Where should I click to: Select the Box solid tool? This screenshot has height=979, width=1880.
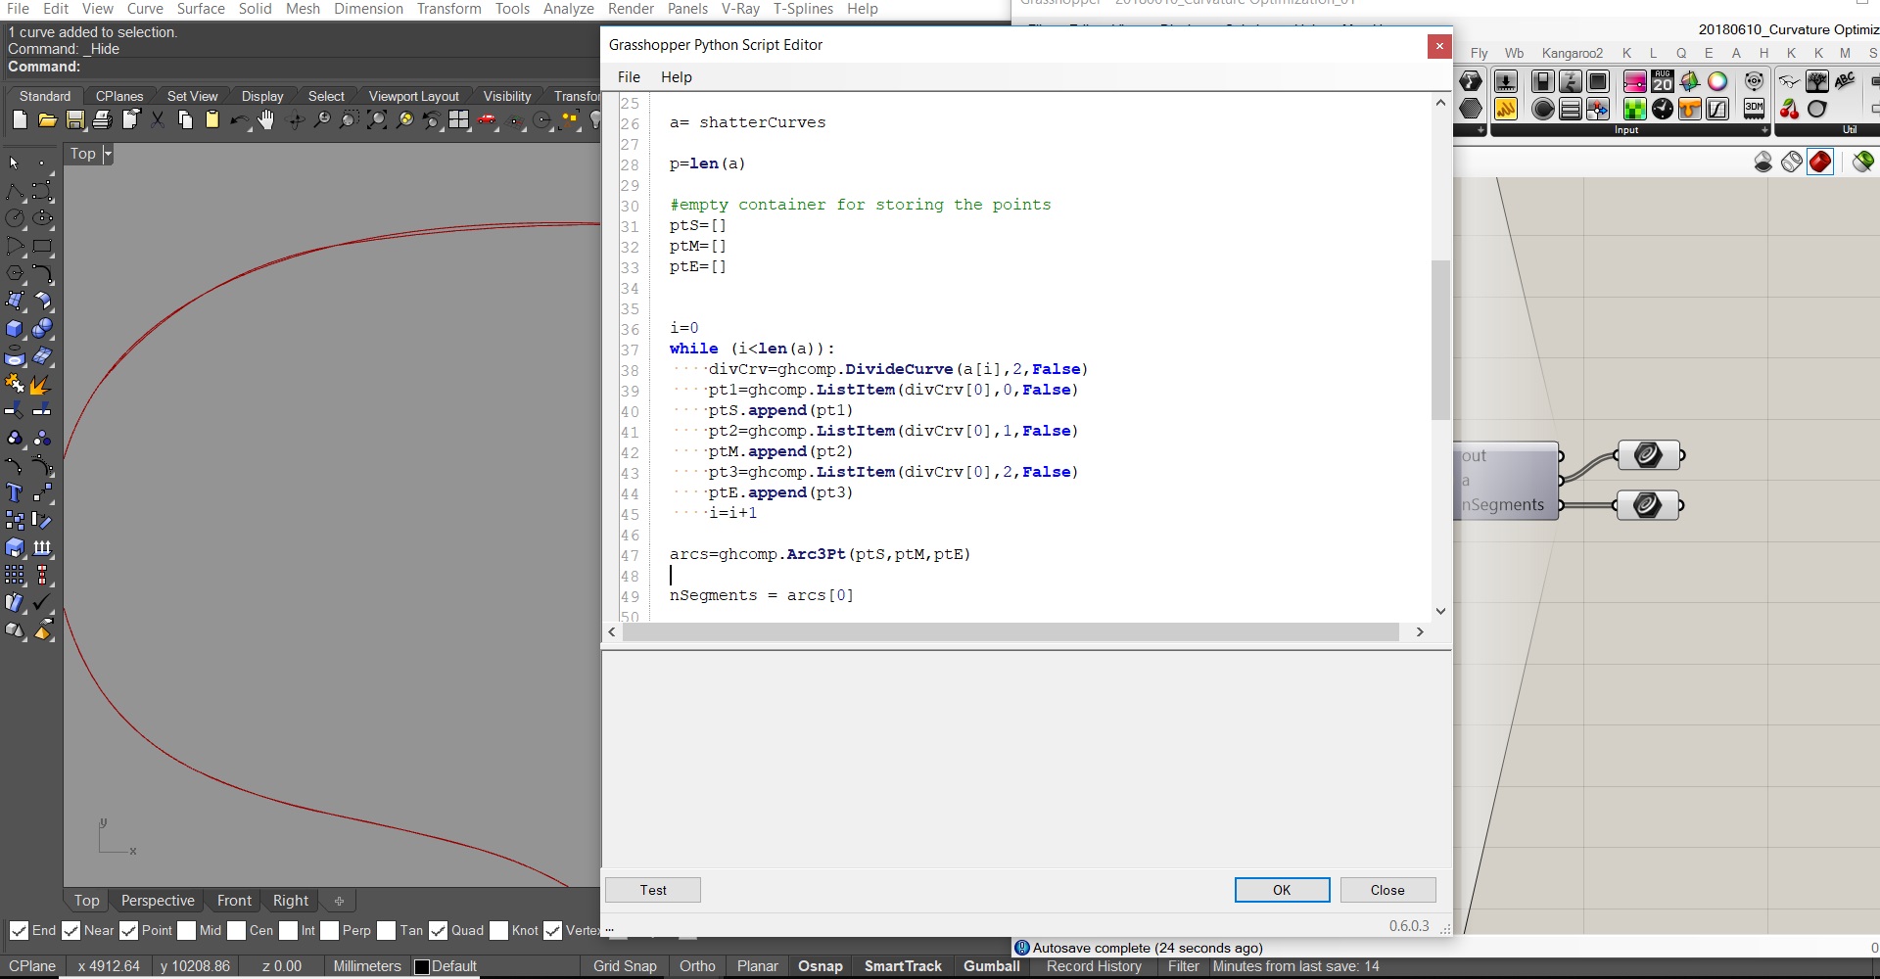(x=15, y=329)
